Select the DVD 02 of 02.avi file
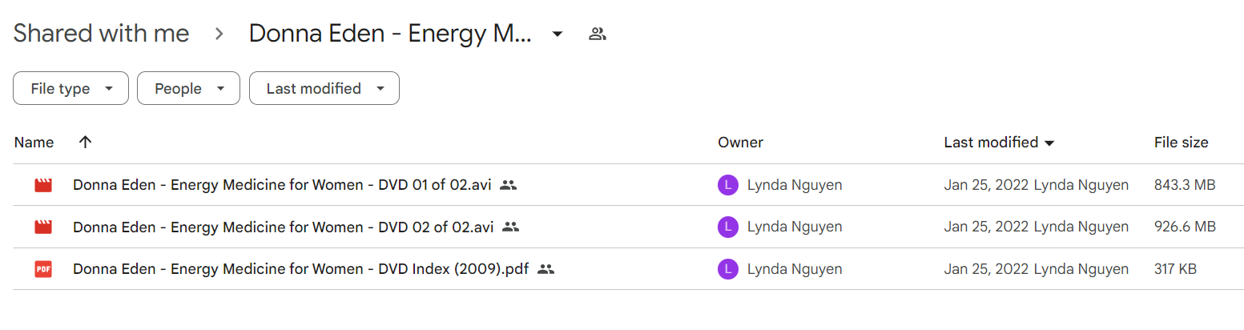 pyautogui.click(x=628, y=227)
